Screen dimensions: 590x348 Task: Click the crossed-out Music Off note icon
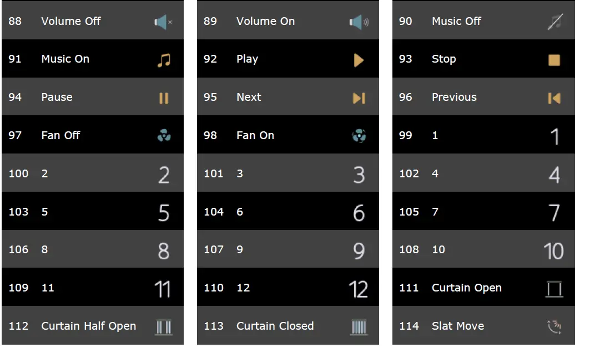click(554, 22)
